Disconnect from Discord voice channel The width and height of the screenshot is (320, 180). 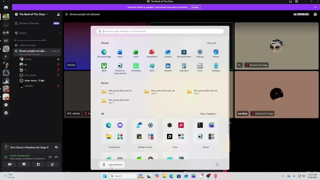(x=56, y=157)
